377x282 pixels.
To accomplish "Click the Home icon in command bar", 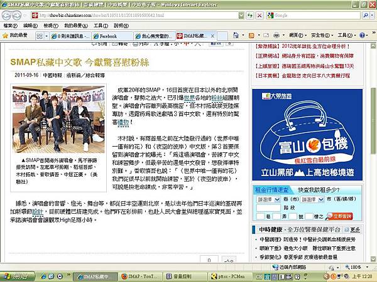I will [x=236, y=36].
